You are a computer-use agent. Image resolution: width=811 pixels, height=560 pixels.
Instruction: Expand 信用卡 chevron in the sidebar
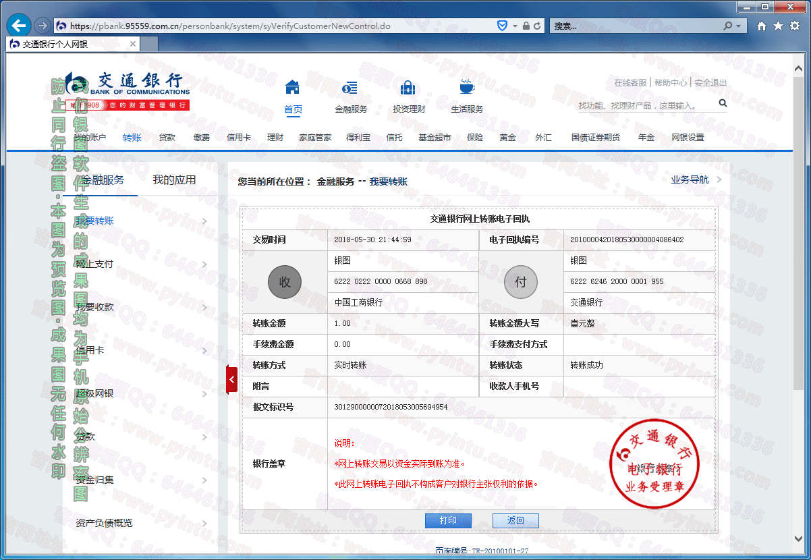tap(204, 350)
